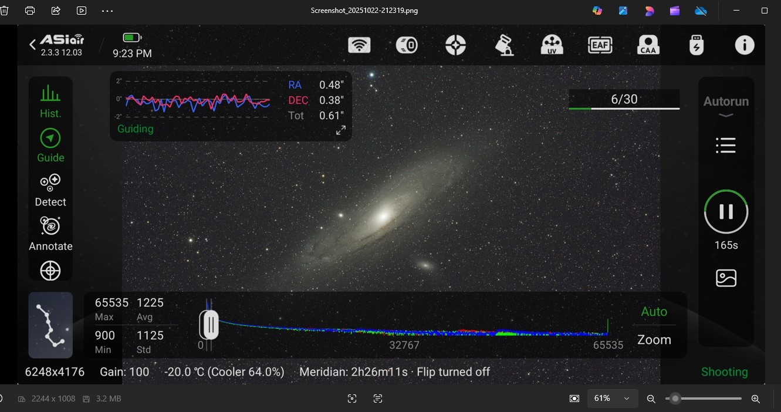The width and height of the screenshot is (781, 412).
Task: Open the UV filter wheel settings
Action: [x=552, y=45]
